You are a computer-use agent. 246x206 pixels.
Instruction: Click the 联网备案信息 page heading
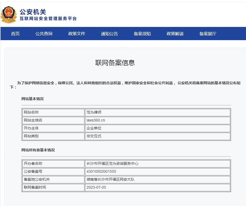click(115, 63)
